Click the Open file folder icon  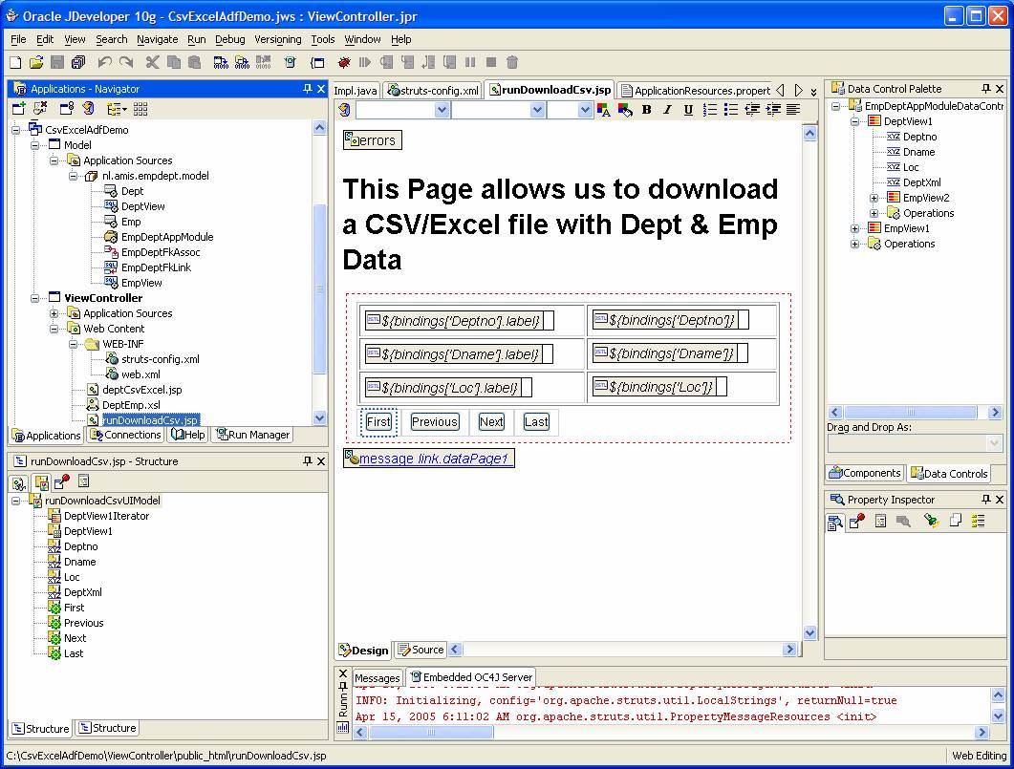pos(36,62)
